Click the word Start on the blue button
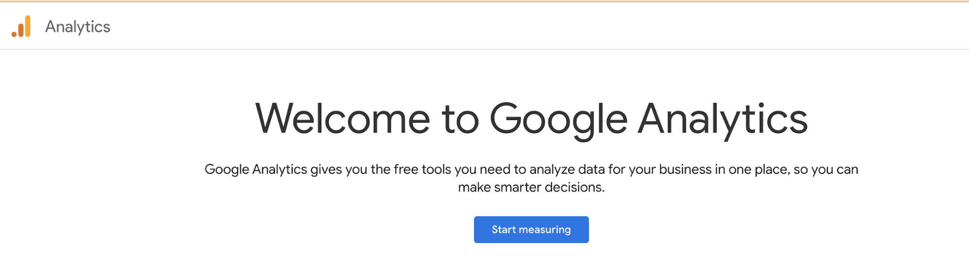This screenshot has width=969, height=256. coord(504,229)
